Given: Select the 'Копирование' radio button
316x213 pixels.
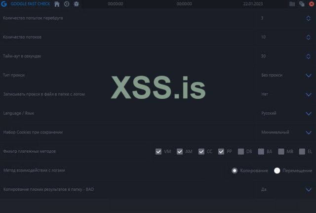Looking at the screenshot, I should click(235, 170).
